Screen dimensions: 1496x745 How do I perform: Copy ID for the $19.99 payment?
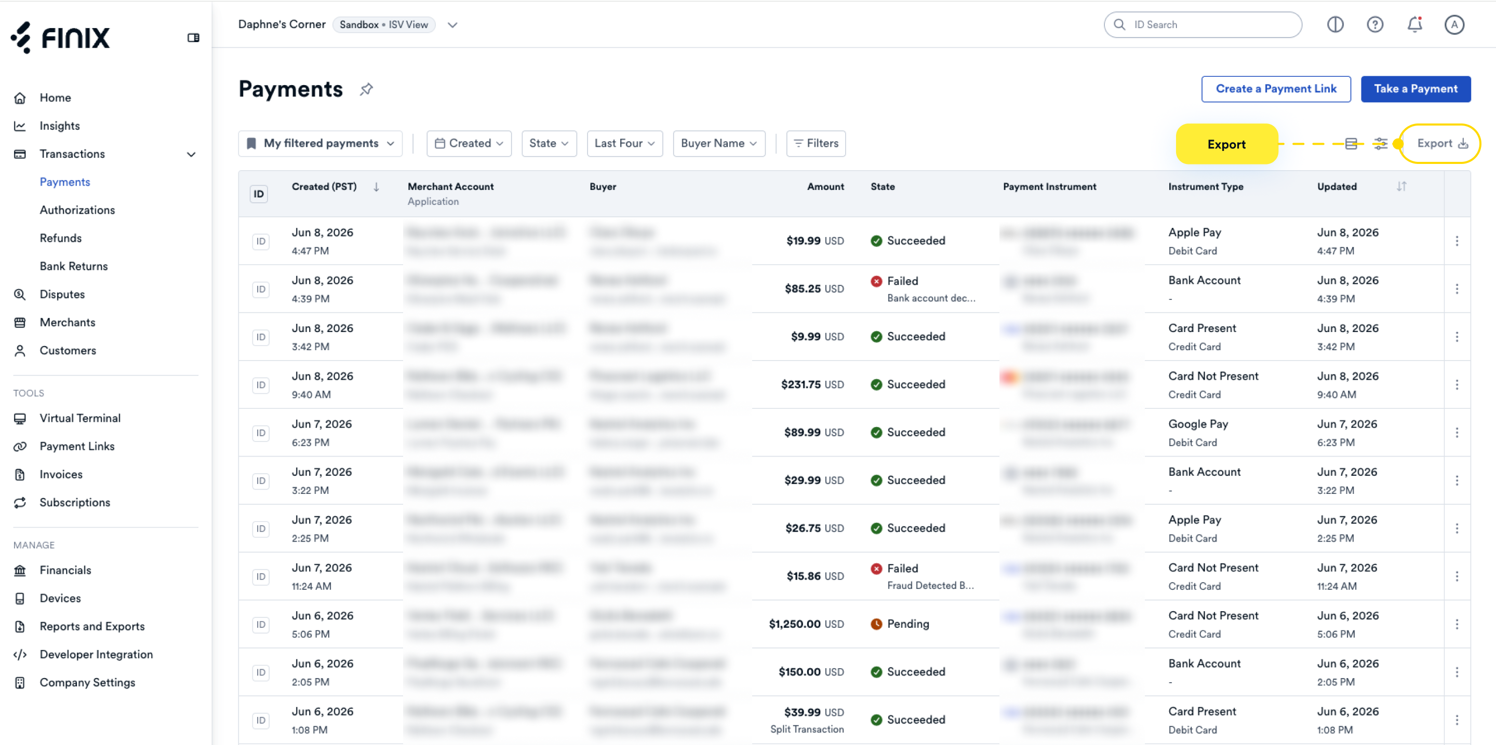pyautogui.click(x=261, y=241)
